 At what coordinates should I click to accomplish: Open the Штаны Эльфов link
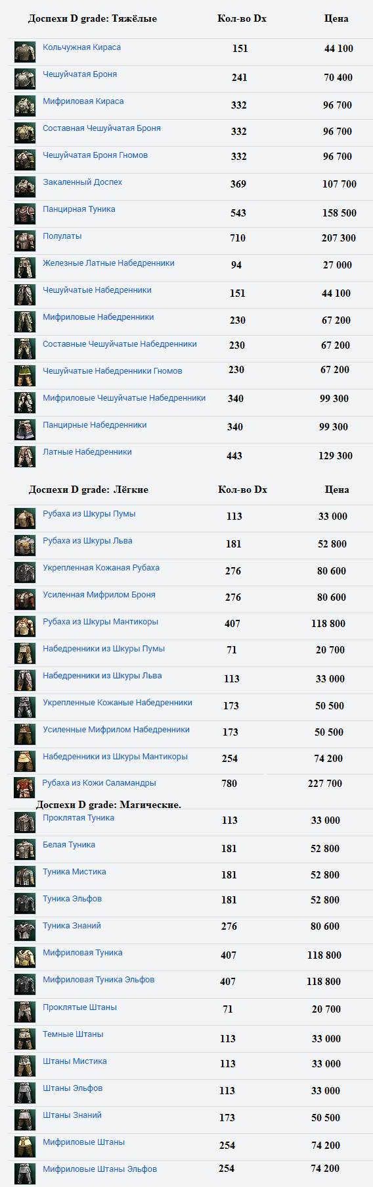(x=72, y=1088)
